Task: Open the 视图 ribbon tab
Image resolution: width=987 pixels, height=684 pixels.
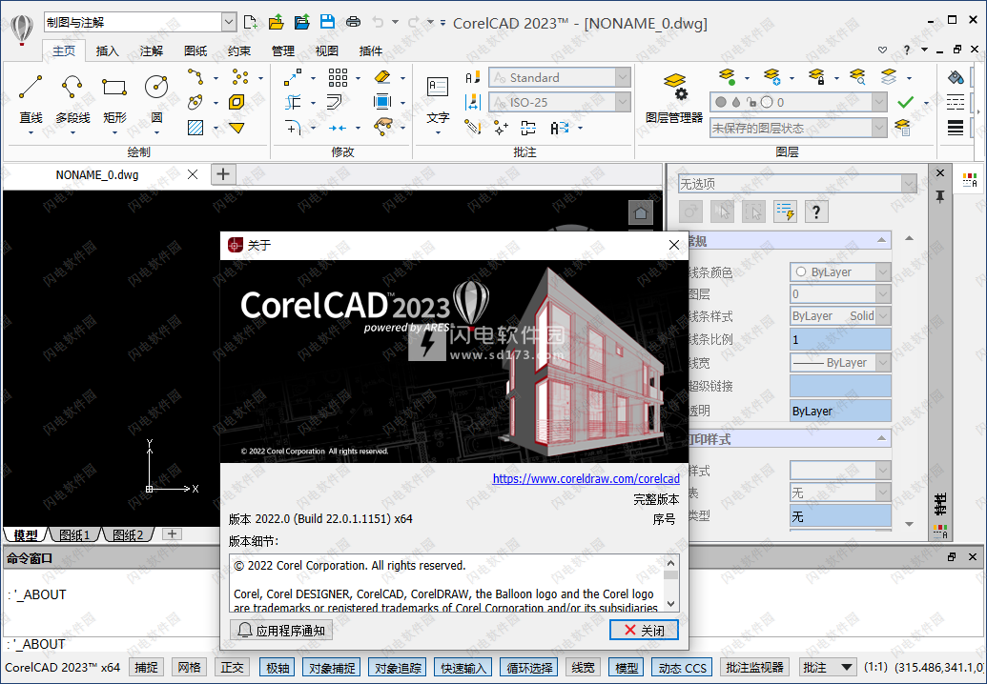Action: tap(327, 50)
